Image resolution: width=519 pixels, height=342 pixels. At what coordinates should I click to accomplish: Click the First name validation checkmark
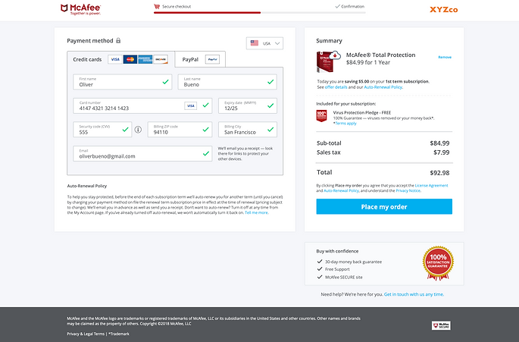pyautogui.click(x=165, y=82)
